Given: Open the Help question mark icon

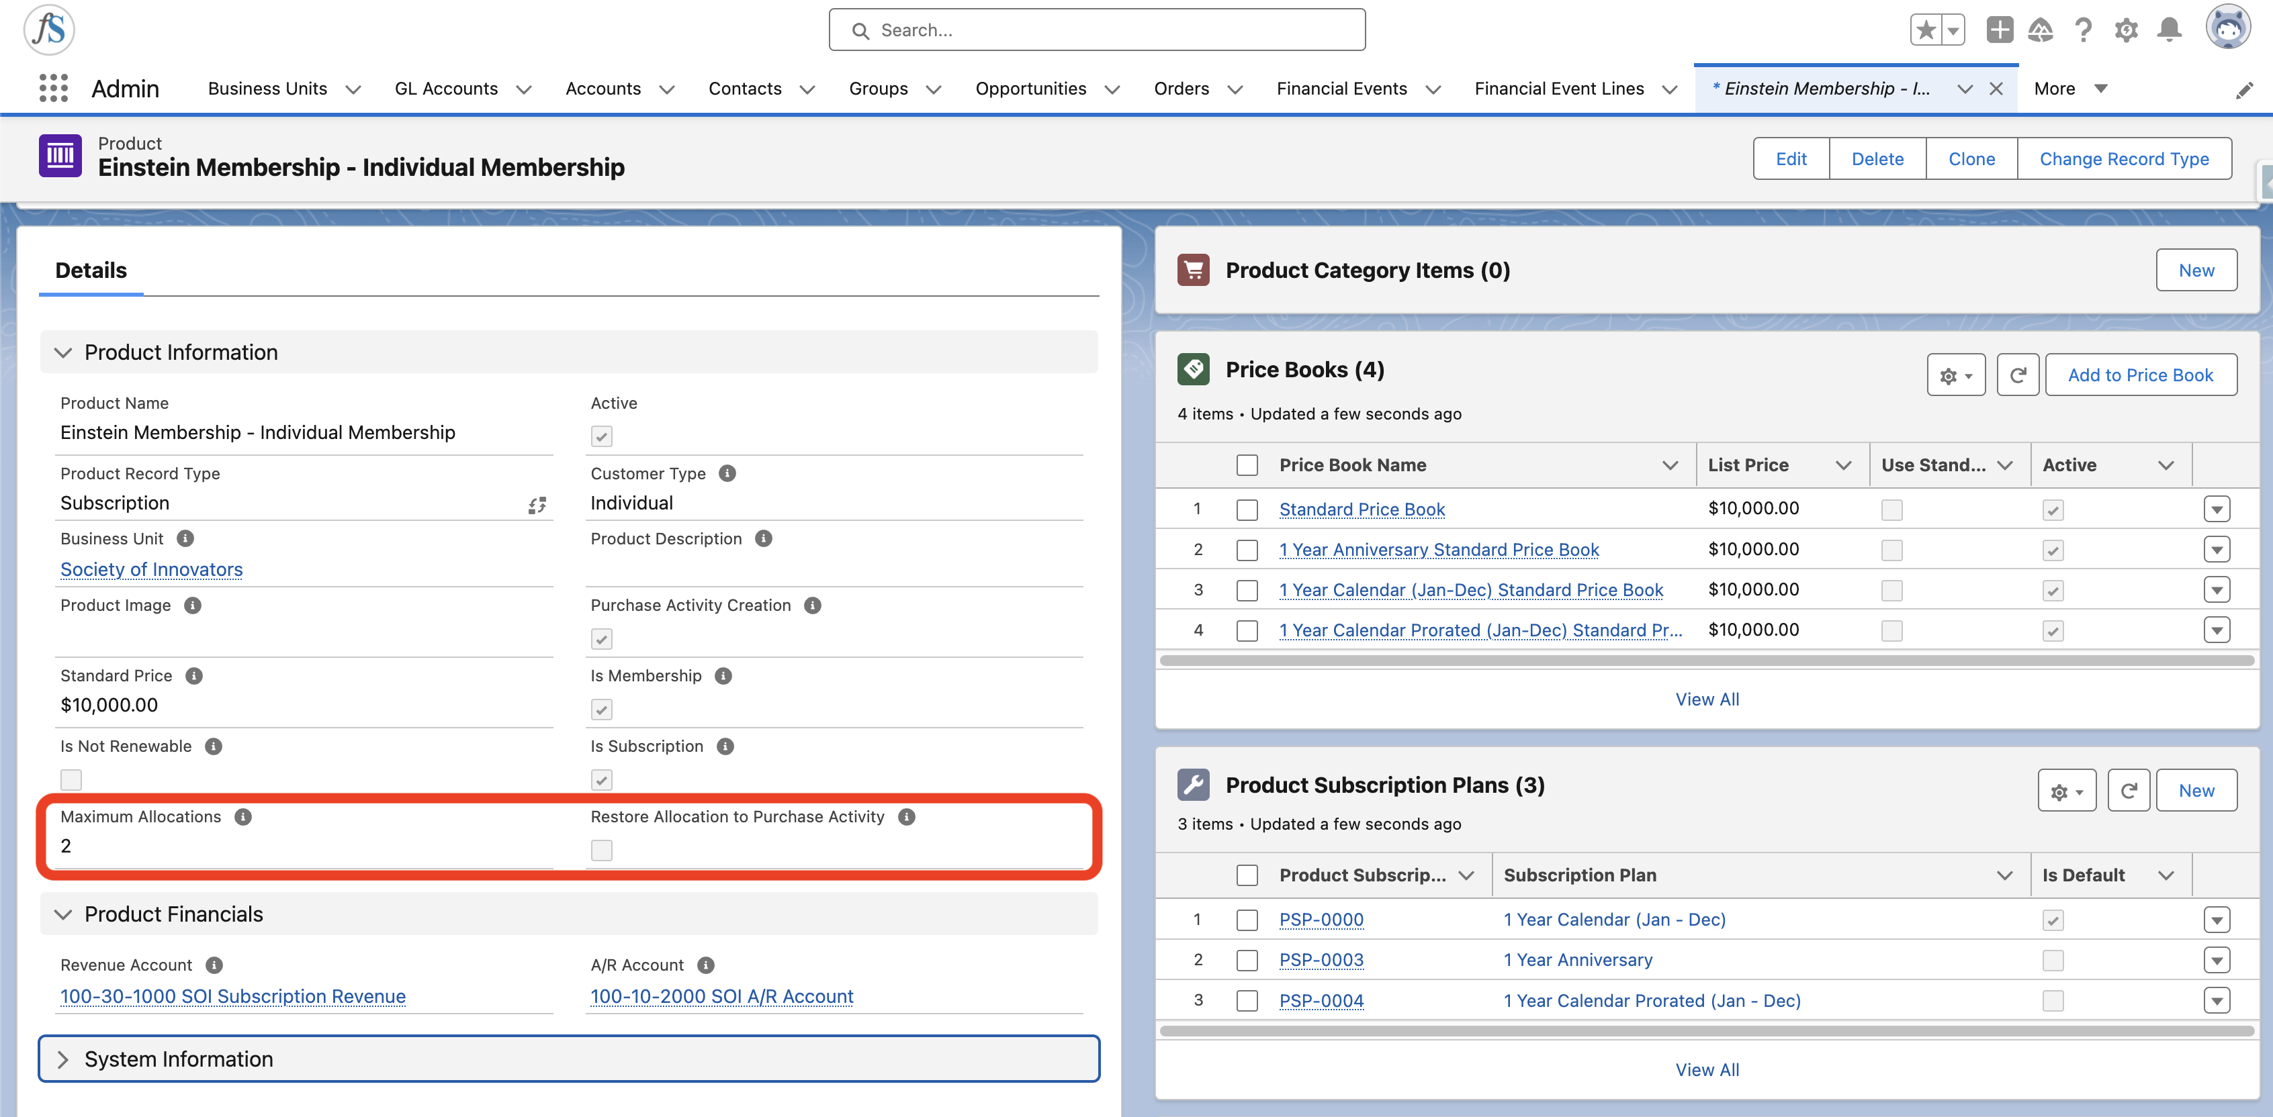Looking at the screenshot, I should [x=2084, y=30].
